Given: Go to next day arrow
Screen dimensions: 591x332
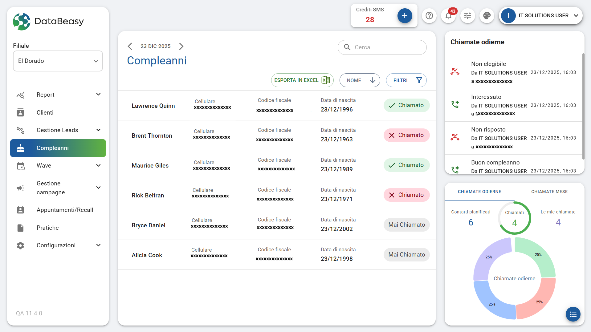Looking at the screenshot, I should click(181, 46).
